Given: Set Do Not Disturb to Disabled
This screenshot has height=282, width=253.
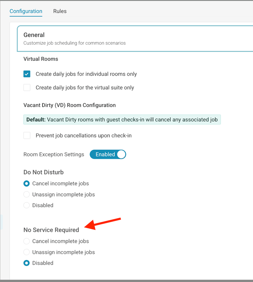Looking at the screenshot, I should point(26,205).
